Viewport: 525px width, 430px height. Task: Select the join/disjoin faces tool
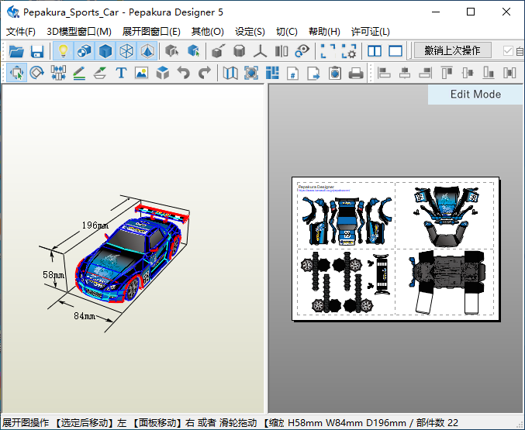(58, 73)
